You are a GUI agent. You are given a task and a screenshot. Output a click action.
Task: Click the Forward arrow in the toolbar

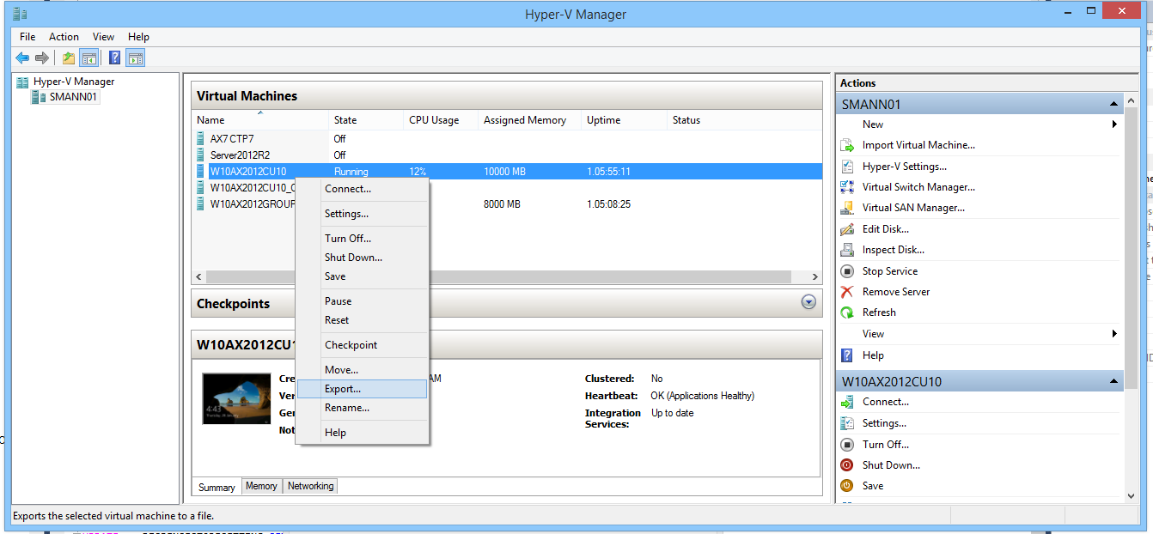coord(41,58)
